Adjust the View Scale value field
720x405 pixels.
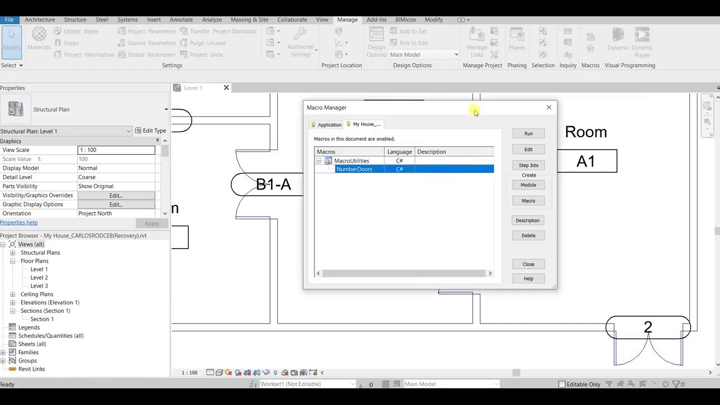(116, 150)
